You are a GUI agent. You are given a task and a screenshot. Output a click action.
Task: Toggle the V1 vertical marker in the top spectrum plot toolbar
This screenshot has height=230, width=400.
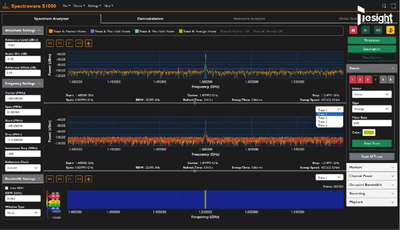click(x=70, y=43)
